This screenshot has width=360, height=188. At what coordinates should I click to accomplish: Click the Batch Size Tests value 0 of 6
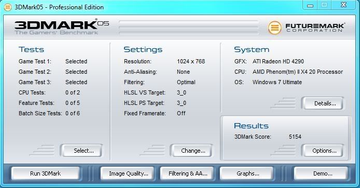(73, 113)
